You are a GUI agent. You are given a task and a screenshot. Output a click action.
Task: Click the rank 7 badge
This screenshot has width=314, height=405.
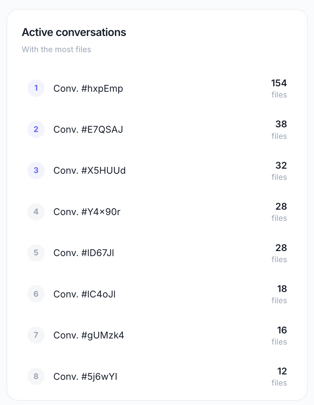(x=36, y=335)
